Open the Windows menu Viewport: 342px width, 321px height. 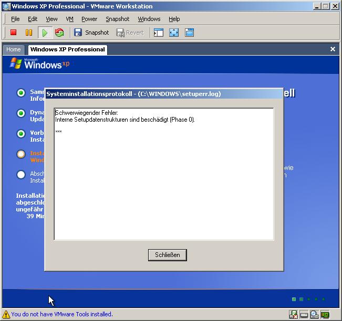click(149, 19)
